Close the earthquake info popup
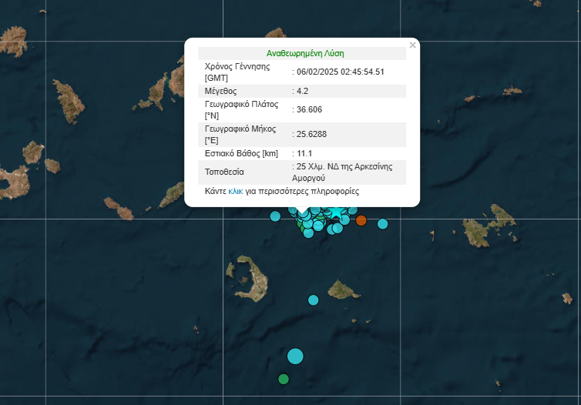The width and height of the screenshot is (581, 405). click(412, 45)
